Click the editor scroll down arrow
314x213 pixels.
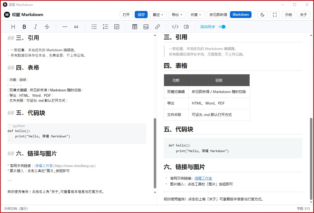(155, 192)
